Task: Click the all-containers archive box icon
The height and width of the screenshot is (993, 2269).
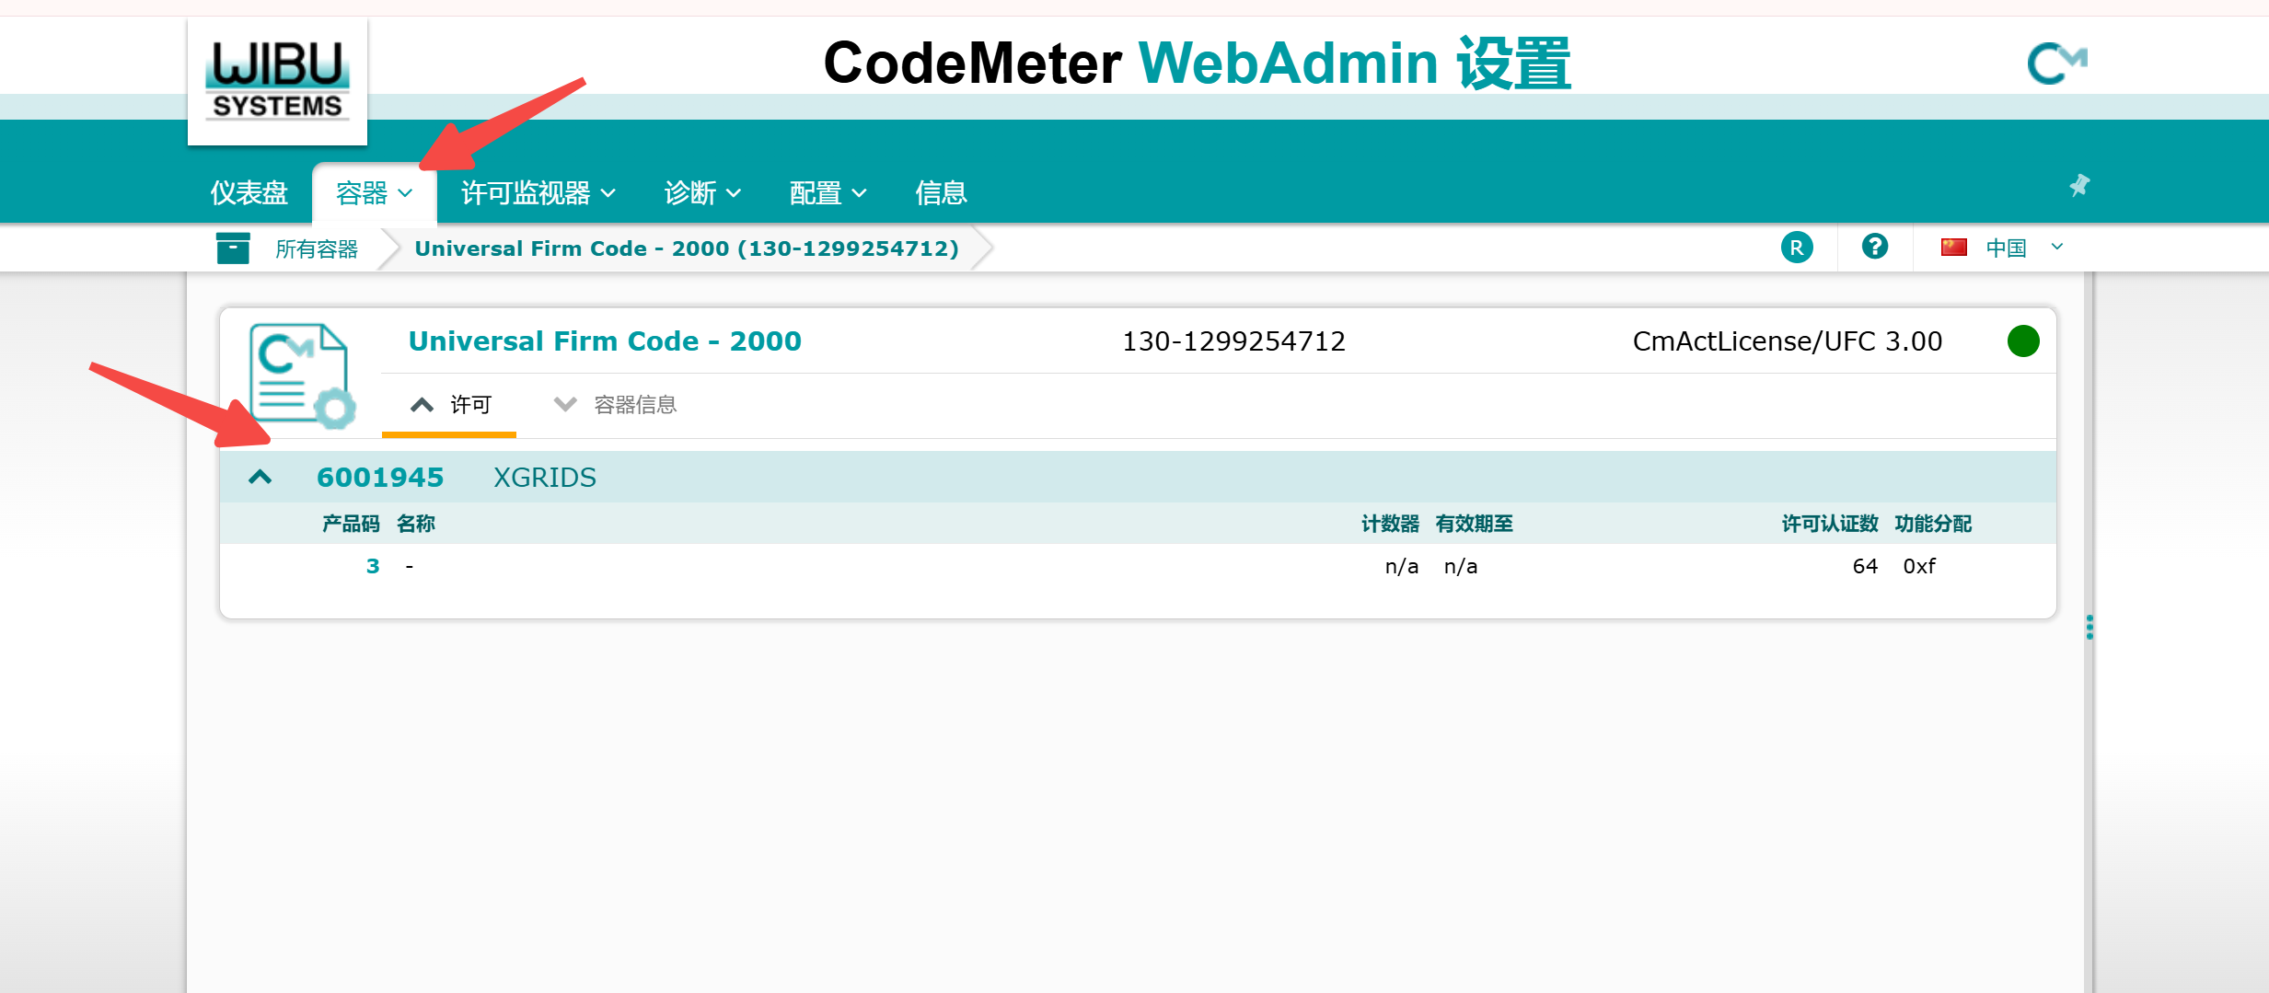Action: pyautogui.click(x=233, y=248)
